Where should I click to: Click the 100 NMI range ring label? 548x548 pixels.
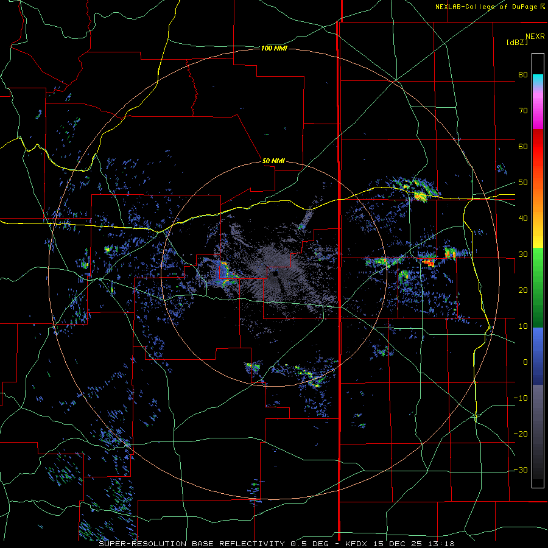click(274, 48)
